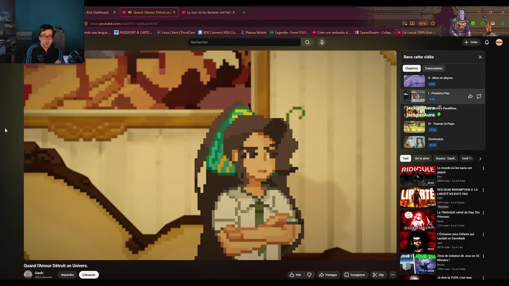Viewport: 509px width, 286px height.
Task: Open the 'PASSEPORT & CARTE' bookmark
Action: 133,33
